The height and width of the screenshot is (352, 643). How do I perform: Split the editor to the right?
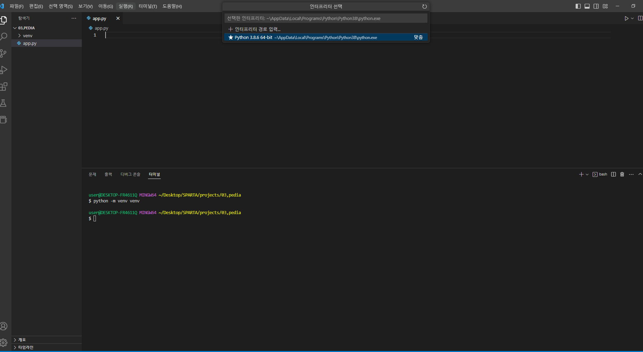pos(640,18)
